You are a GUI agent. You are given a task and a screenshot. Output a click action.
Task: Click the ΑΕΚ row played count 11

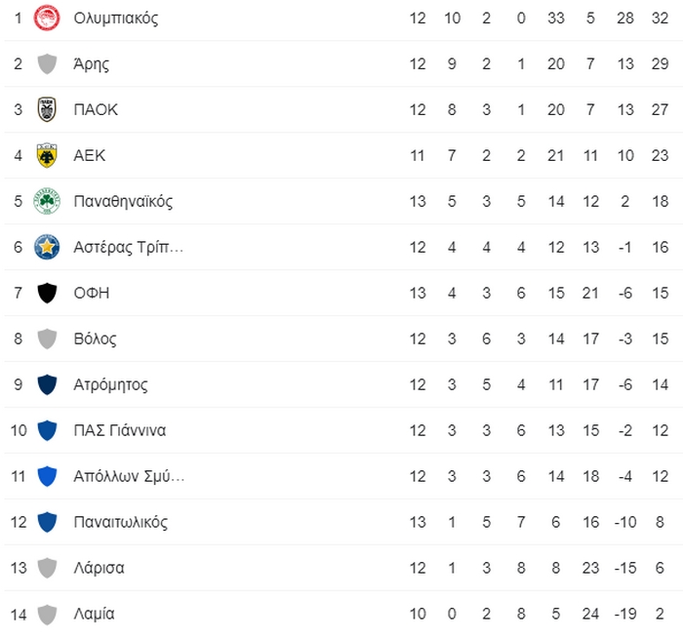point(418,155)
